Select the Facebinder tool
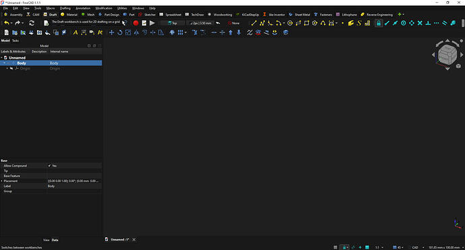 point(351,23)
